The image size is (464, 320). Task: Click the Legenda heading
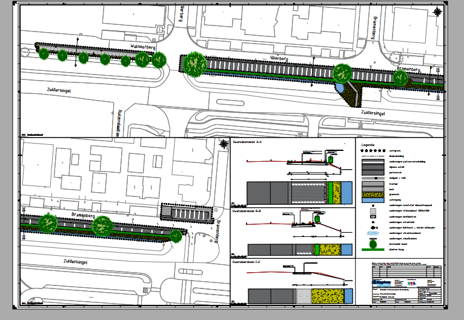coord(368,145)
